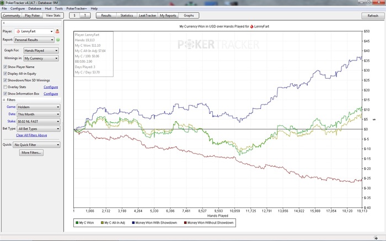Click the Stake filter label

pyautogui.click(x=12, y=121)
